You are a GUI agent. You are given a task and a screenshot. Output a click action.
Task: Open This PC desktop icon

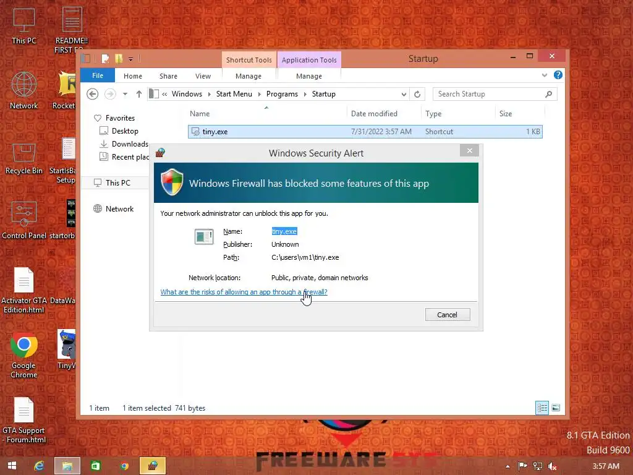coord(24,26)
